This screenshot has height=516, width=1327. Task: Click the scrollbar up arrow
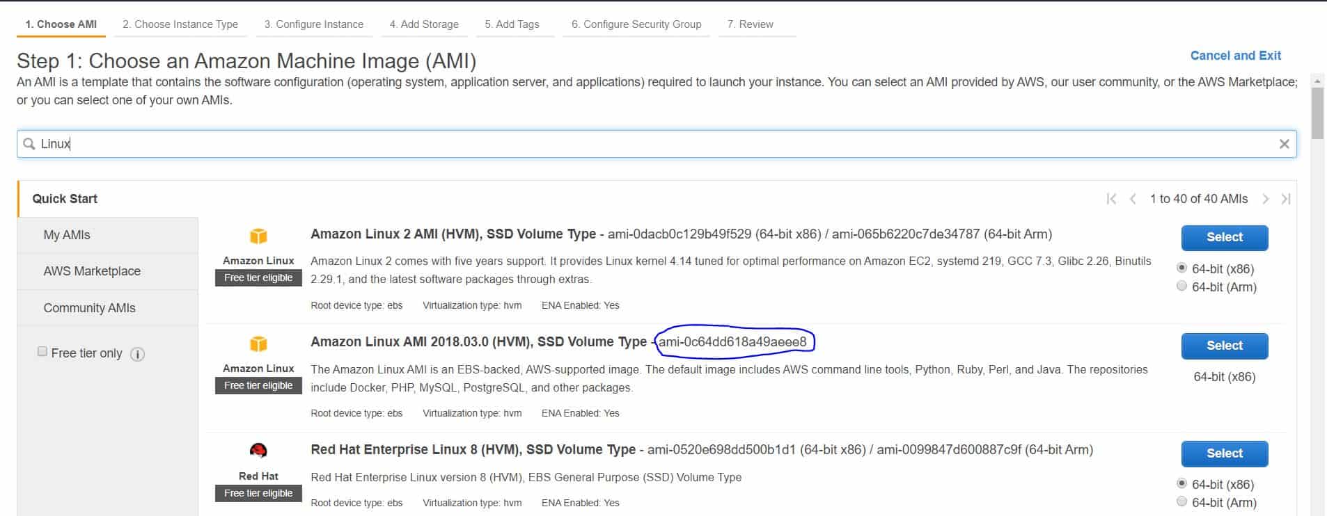(x=1317, y=81)
